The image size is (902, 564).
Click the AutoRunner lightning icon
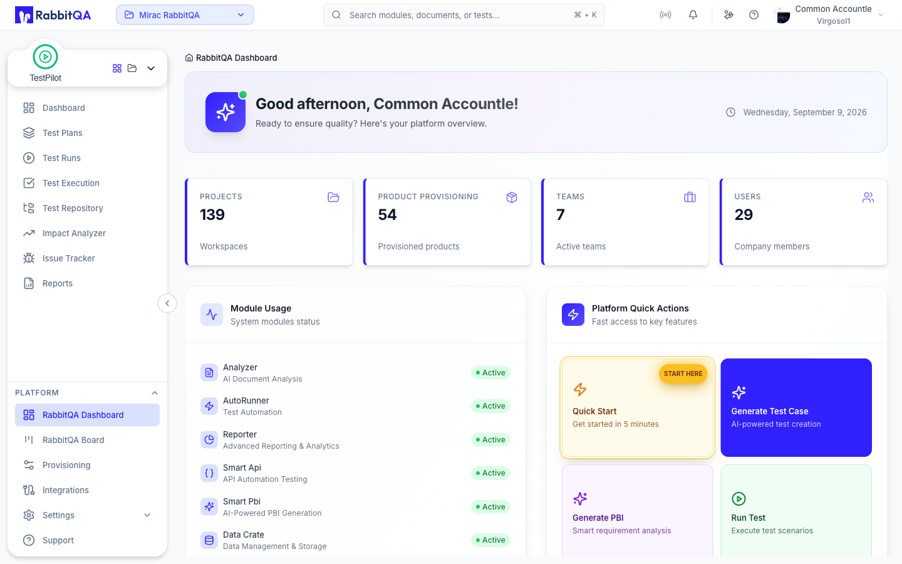tap(209, 406)
